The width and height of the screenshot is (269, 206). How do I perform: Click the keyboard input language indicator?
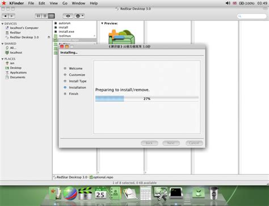pyautogui.click(x=235, y=3)
